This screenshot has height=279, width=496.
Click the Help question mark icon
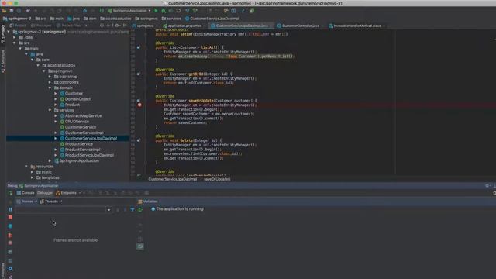(x=243, y=11)
